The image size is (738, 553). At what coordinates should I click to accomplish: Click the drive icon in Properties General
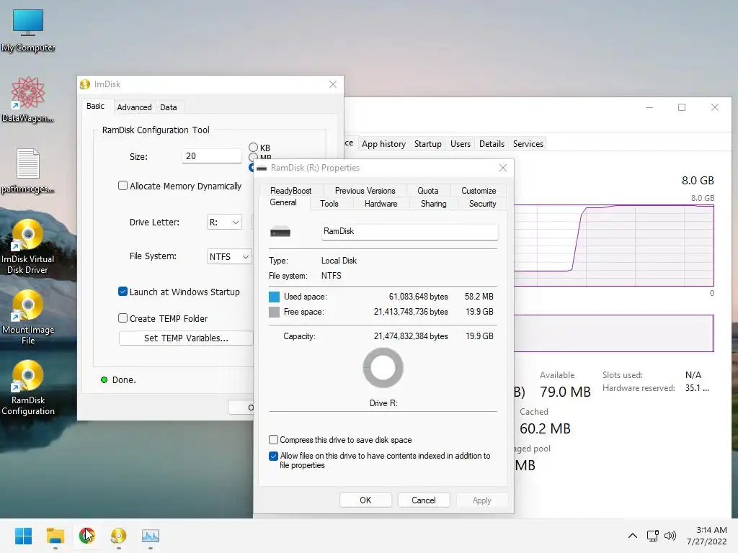280,231
